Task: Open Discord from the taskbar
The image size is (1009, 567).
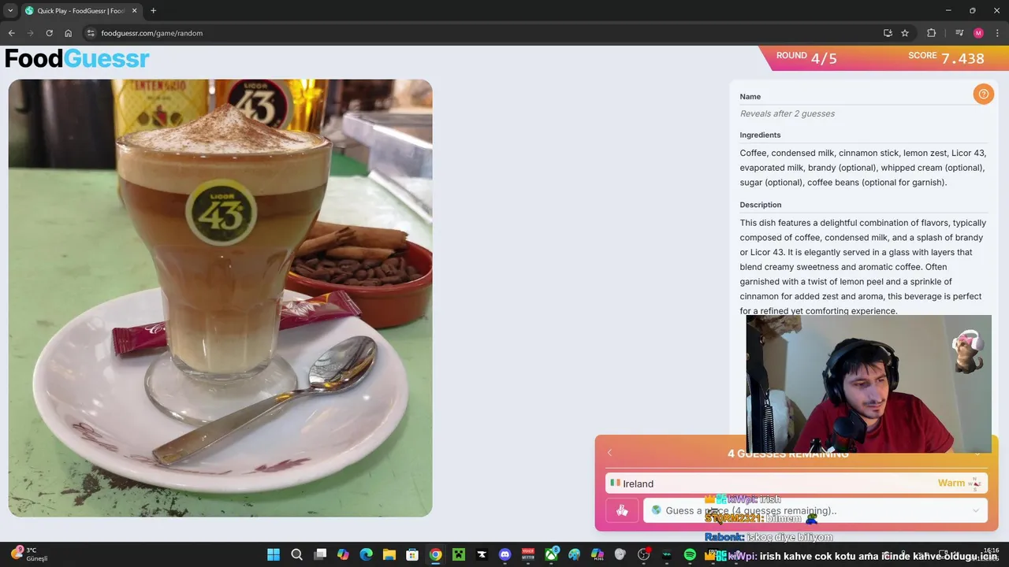Action: point(505,554)
